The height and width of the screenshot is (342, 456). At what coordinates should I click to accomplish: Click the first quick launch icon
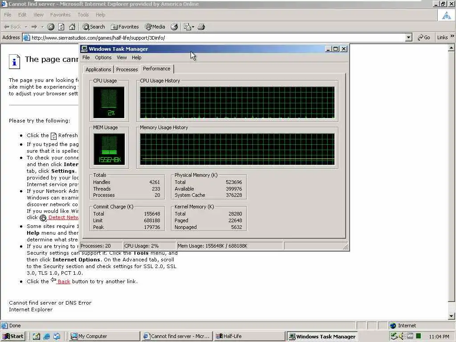click(x=36, y=336)
